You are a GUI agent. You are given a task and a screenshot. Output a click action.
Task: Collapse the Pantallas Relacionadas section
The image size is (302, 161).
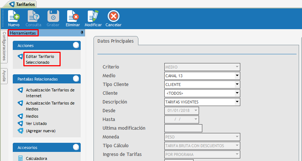pos(76,79)
